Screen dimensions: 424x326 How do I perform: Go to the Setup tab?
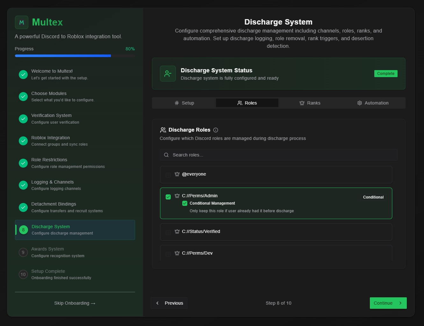(184, 103)
